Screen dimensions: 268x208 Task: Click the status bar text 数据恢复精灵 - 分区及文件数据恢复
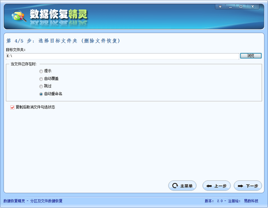tap(33, 201)
